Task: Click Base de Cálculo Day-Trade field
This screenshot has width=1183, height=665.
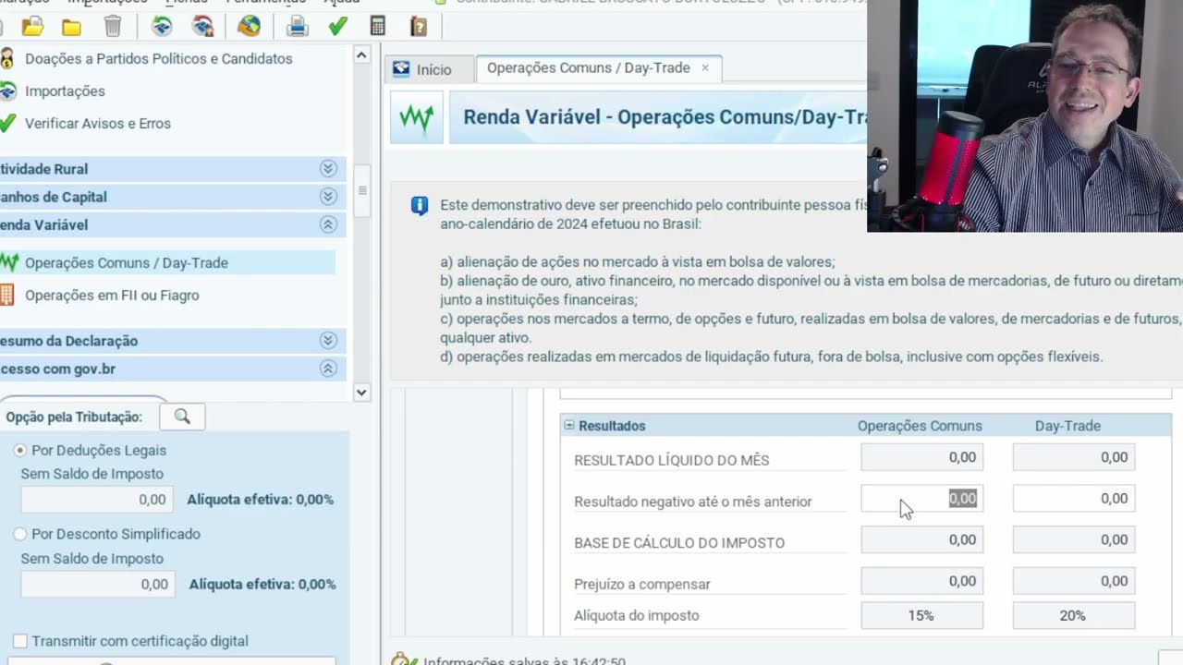Action: pyautogui.click(x=1074, y=539)
